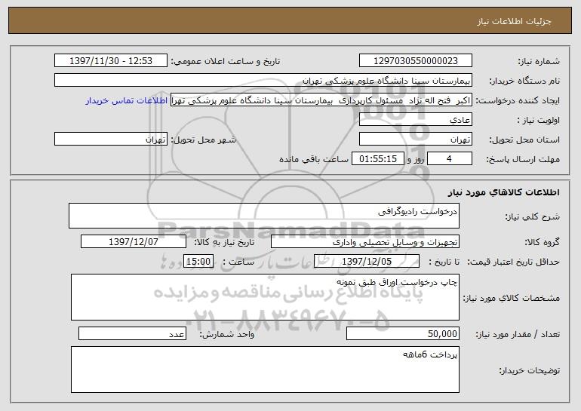Select the priority field showing عادی
This screenshot has width=581, height=411.
(415, 120)
